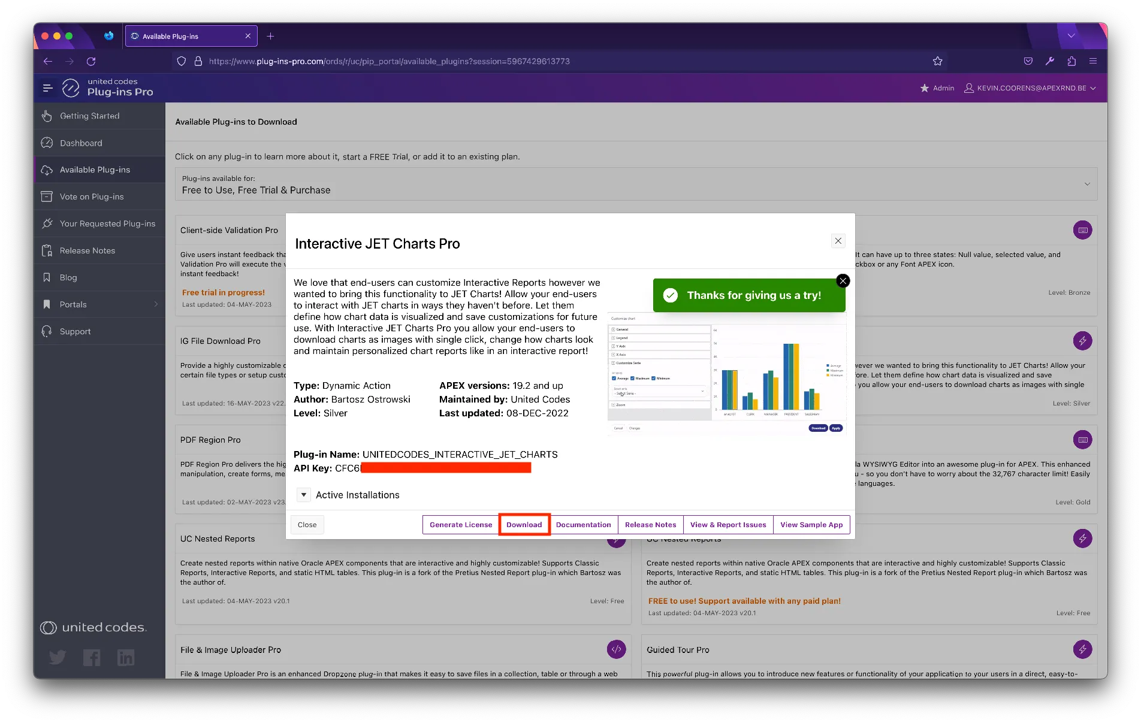1141x723 pixels.
Task: Click the Plug-ins Pro logo
Action: coord(108,87)
